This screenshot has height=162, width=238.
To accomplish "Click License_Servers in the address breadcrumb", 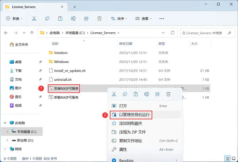I will point(103,33).
